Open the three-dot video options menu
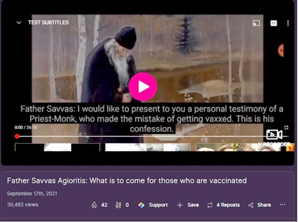Viewport: 298px width, 222px height. tap(288, 23)
